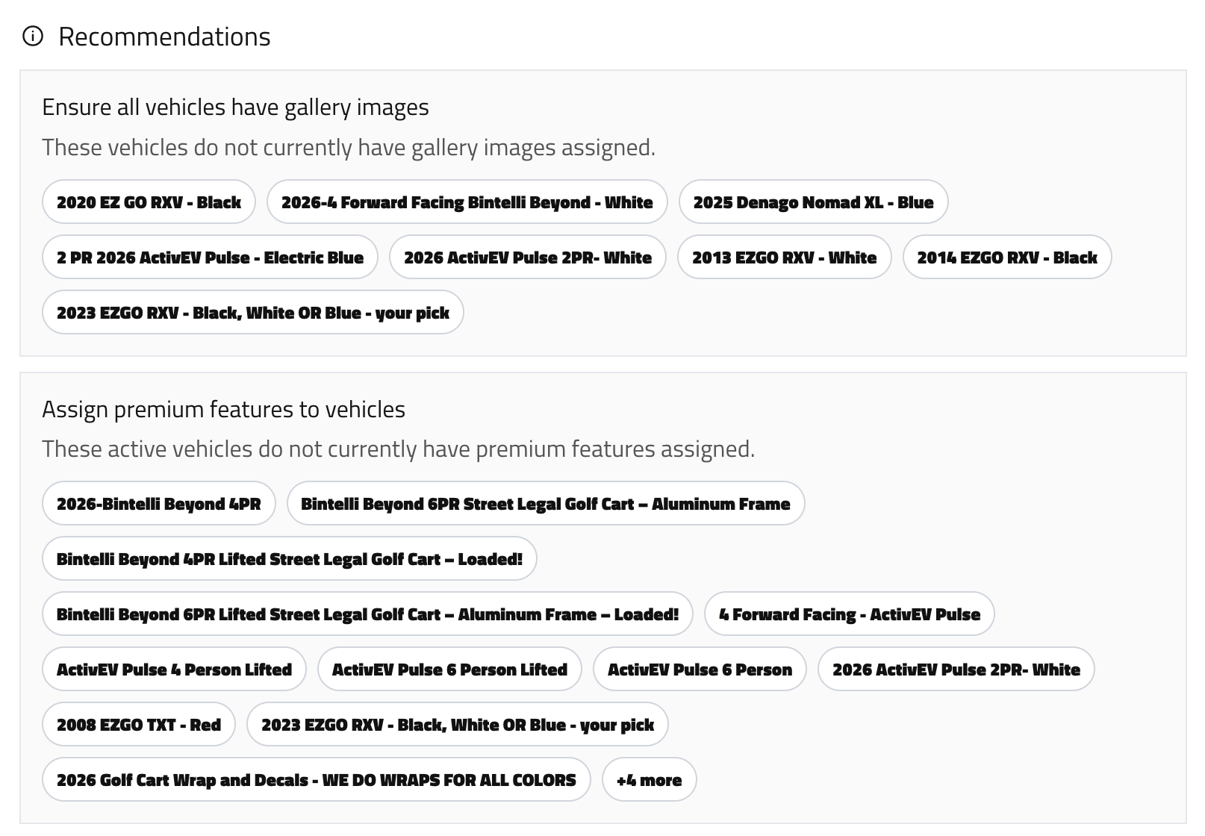1205x836 pixels.
Task: Open 2025 Denago Nomad XL - Blue
Action: (x=813, y=202)
